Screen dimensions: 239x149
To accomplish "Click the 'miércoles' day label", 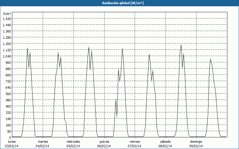I will click(x=73, y=142).
